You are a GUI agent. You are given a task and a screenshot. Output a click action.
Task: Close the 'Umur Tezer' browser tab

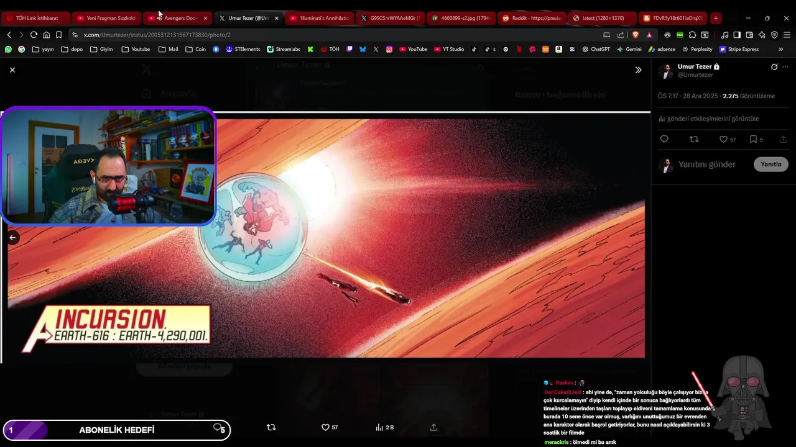(277, 18)
